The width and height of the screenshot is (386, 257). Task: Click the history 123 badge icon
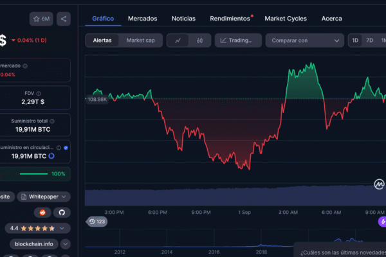pyautogui.click(x=97, y=222)
